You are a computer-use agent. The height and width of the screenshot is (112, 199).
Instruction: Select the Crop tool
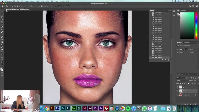[x=2, y=22]
